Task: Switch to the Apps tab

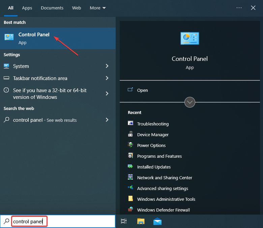Action: [x=27, y=8]
